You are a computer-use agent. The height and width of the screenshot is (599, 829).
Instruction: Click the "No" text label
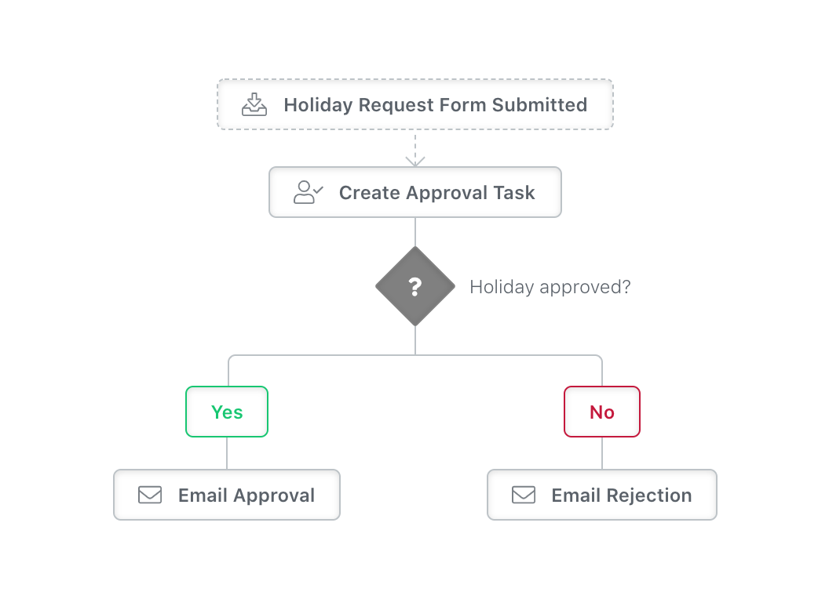pyautogui.click(x=602, y=412)
